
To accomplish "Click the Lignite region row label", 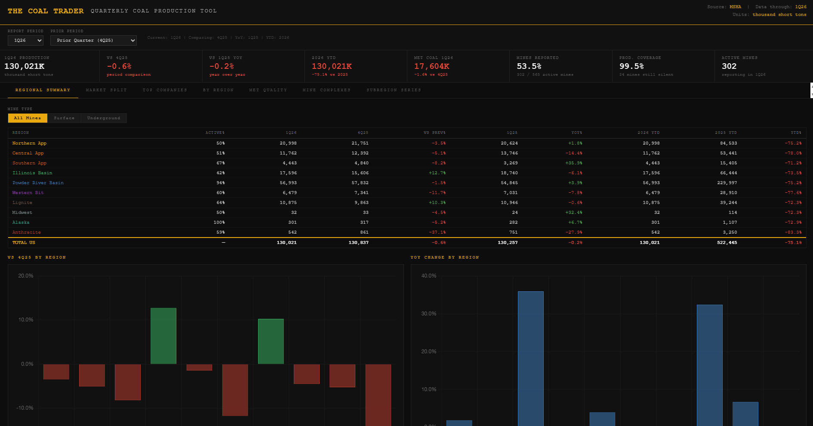I will pos(22,203).
